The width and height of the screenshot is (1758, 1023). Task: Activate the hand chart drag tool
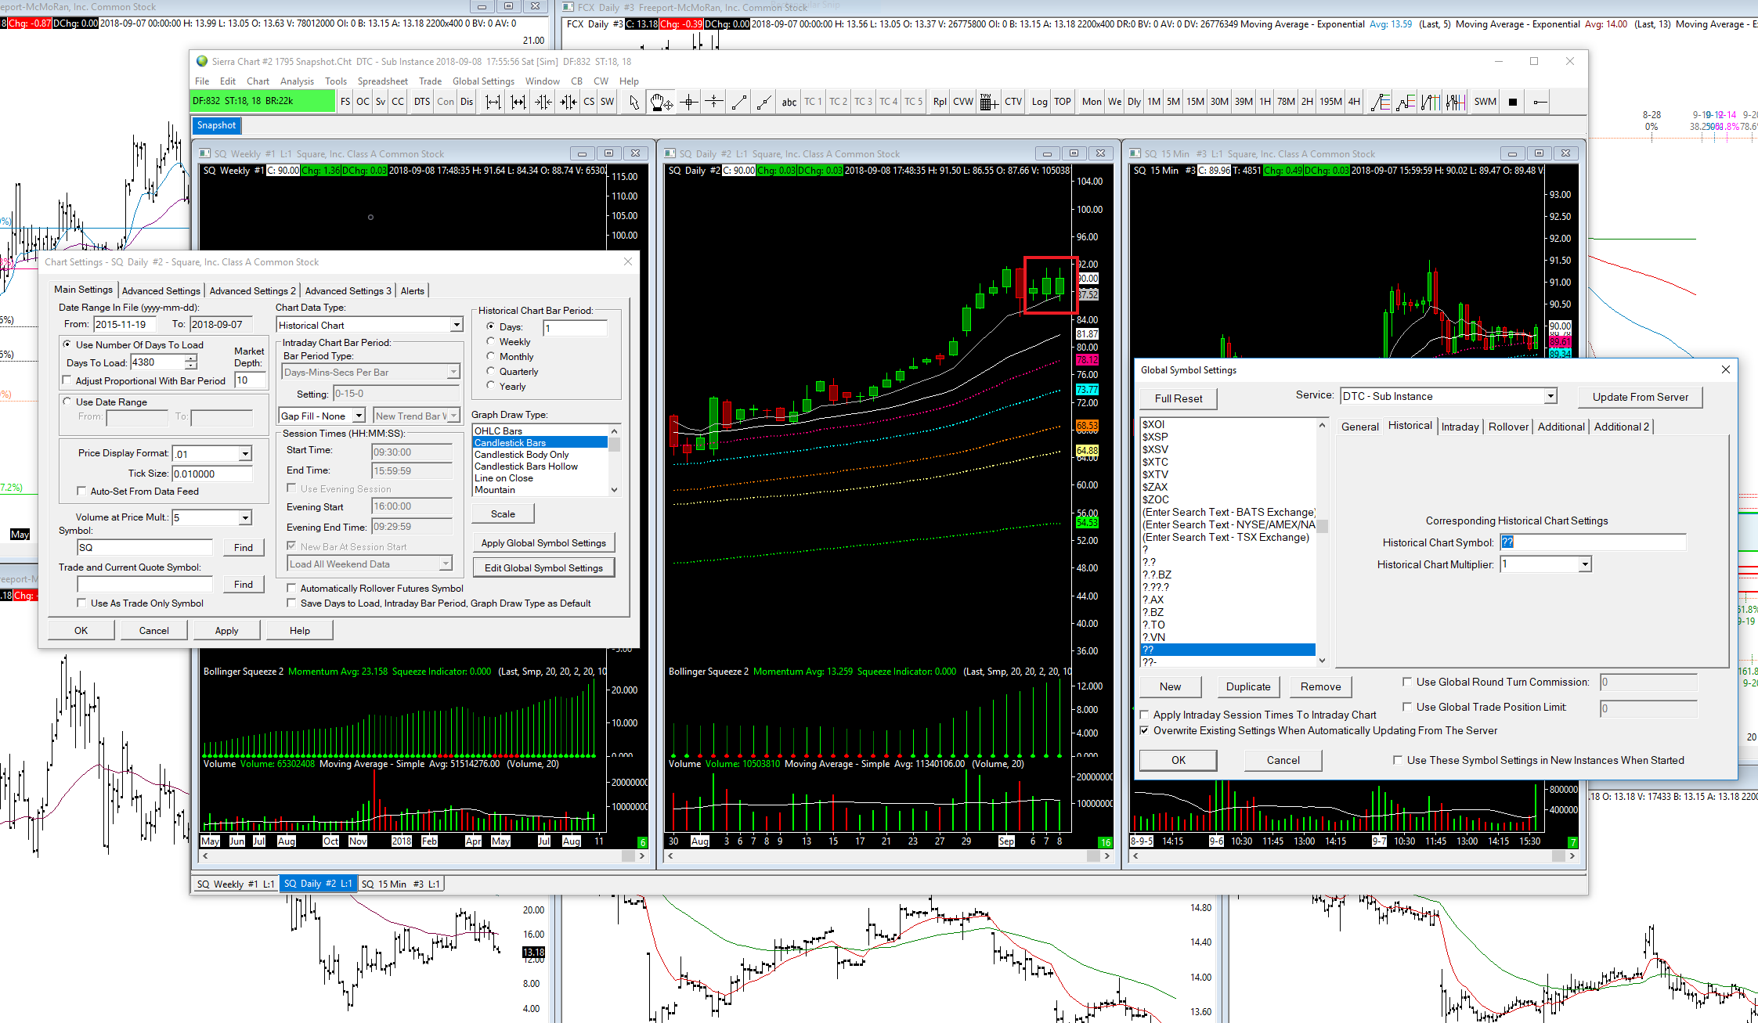coord(660,102)
